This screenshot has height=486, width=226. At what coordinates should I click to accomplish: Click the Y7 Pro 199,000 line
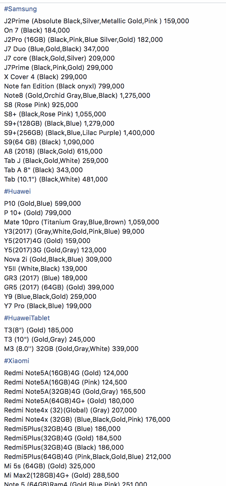(48, 306)
